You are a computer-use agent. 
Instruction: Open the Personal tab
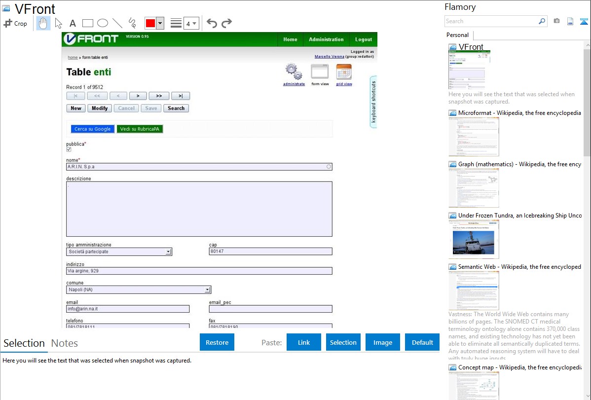[457, 35]
